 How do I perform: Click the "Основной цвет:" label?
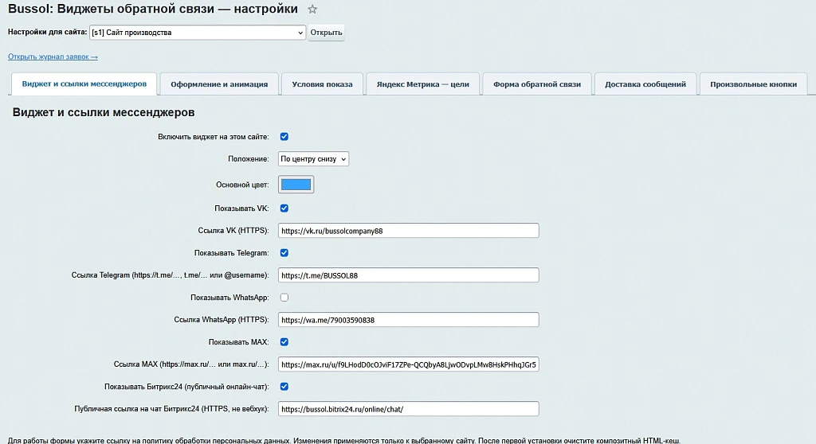tap(242, 185)
